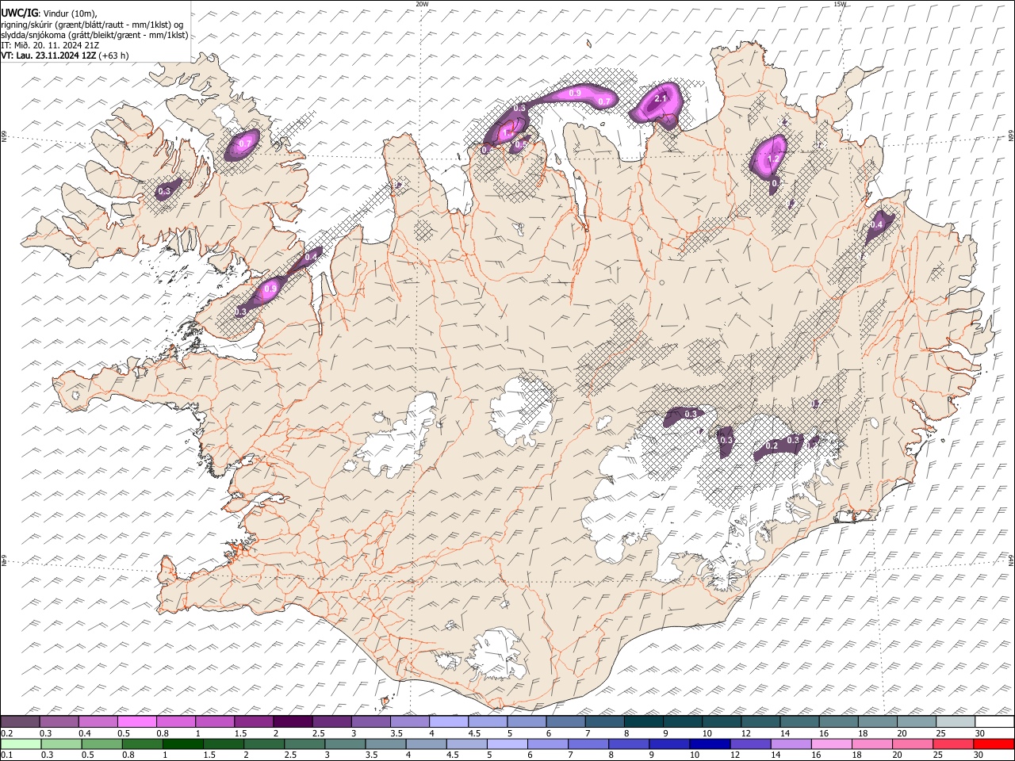The image size is (1015, 761).
Task: Click the white 30 swatch in upper legend
Action: pos(994,721)
